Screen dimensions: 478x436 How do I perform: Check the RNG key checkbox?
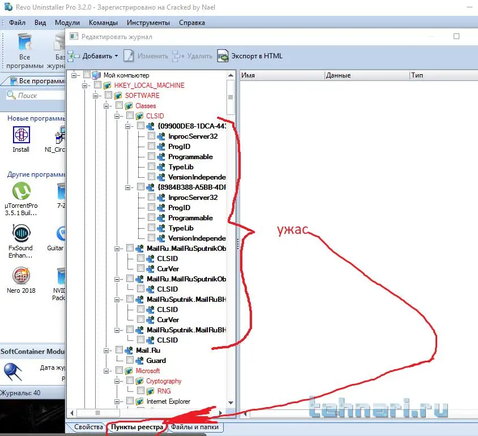click(x=140, y=391)
